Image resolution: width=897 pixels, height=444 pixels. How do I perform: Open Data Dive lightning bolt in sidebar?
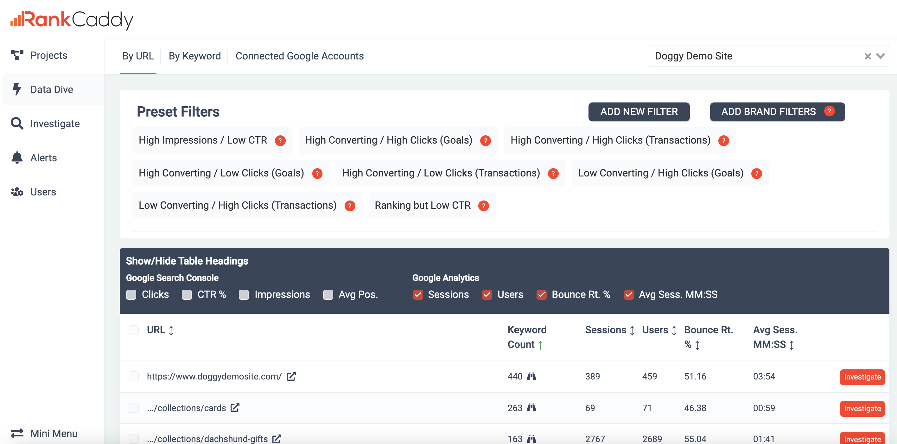17,89
